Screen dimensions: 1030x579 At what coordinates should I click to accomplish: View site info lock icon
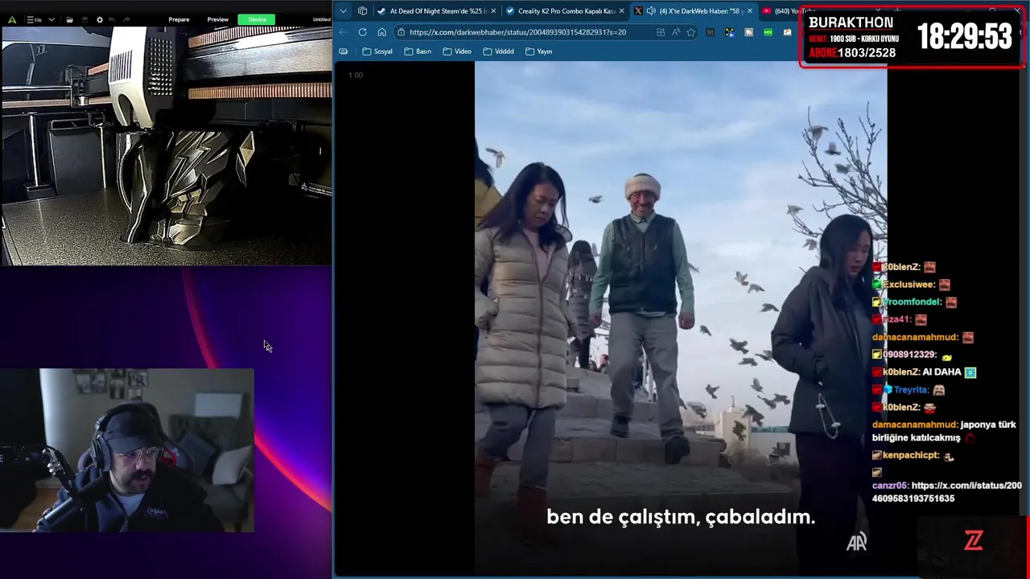[x=401, y=32]
